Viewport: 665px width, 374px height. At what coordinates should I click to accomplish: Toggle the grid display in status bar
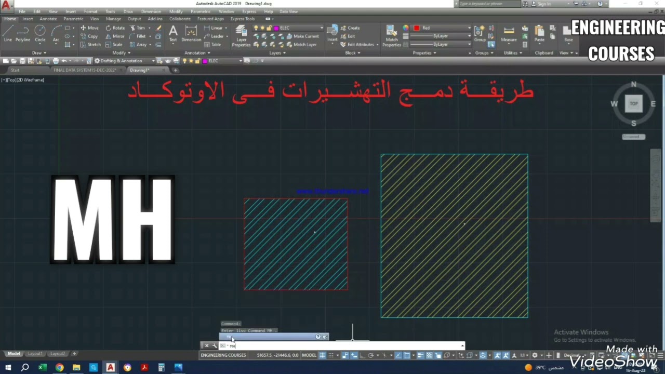323,355
